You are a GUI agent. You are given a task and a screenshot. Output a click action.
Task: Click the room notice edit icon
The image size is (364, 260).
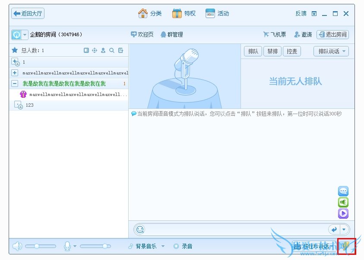tap(120, 50)
